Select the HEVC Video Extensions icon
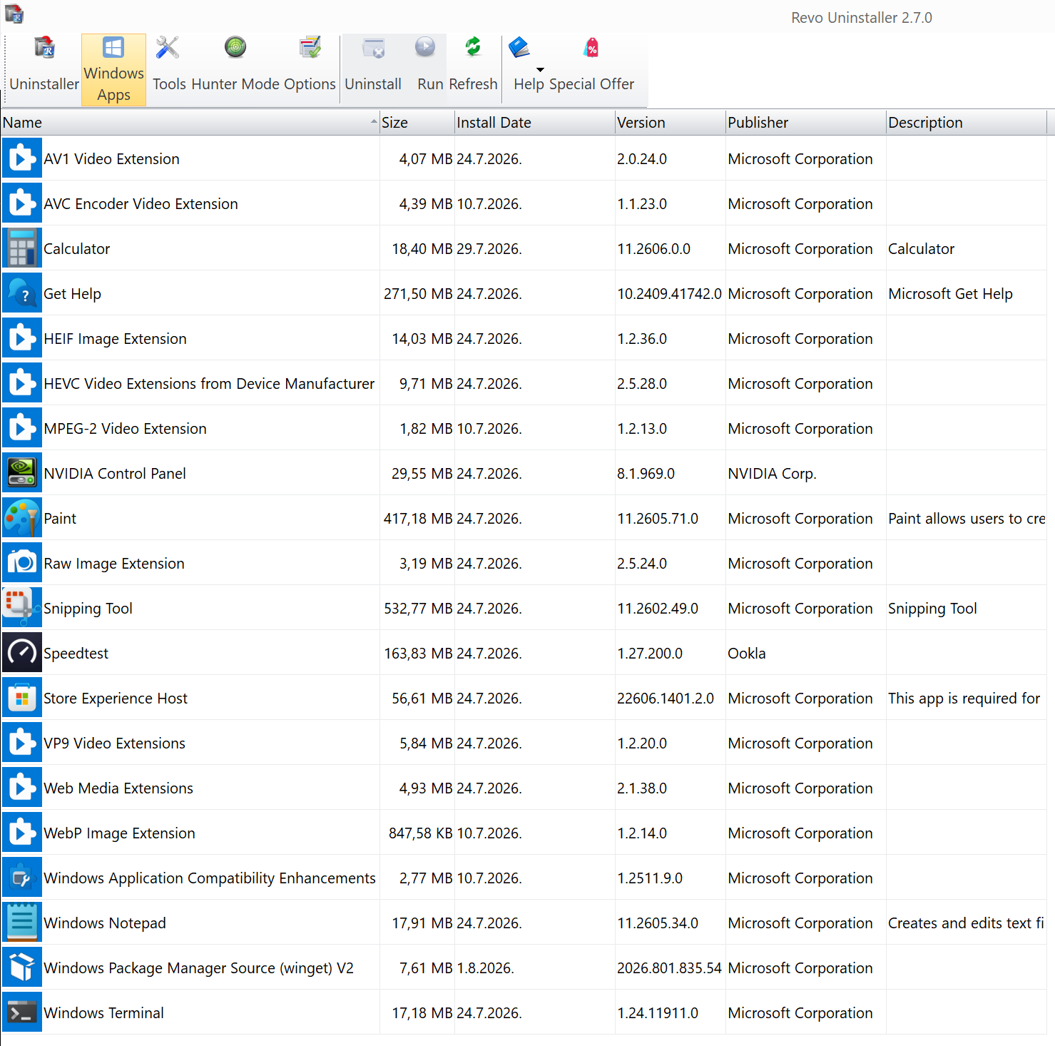This screenshot has width=1055, height=1046. pos(22,383)
